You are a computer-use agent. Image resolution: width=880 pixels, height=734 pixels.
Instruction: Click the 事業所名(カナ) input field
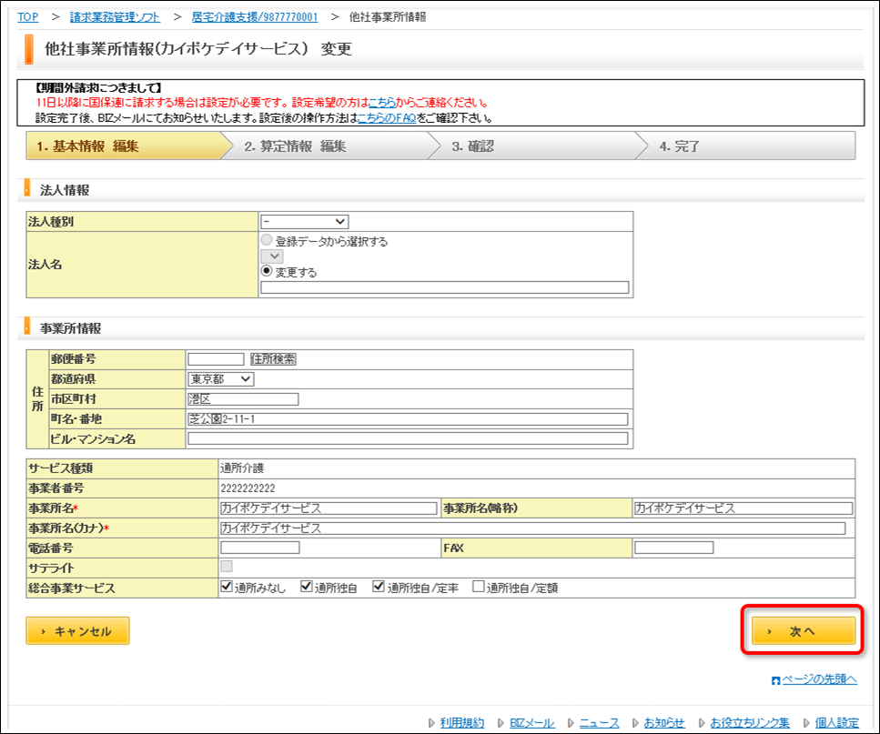[x=532, y=528]
